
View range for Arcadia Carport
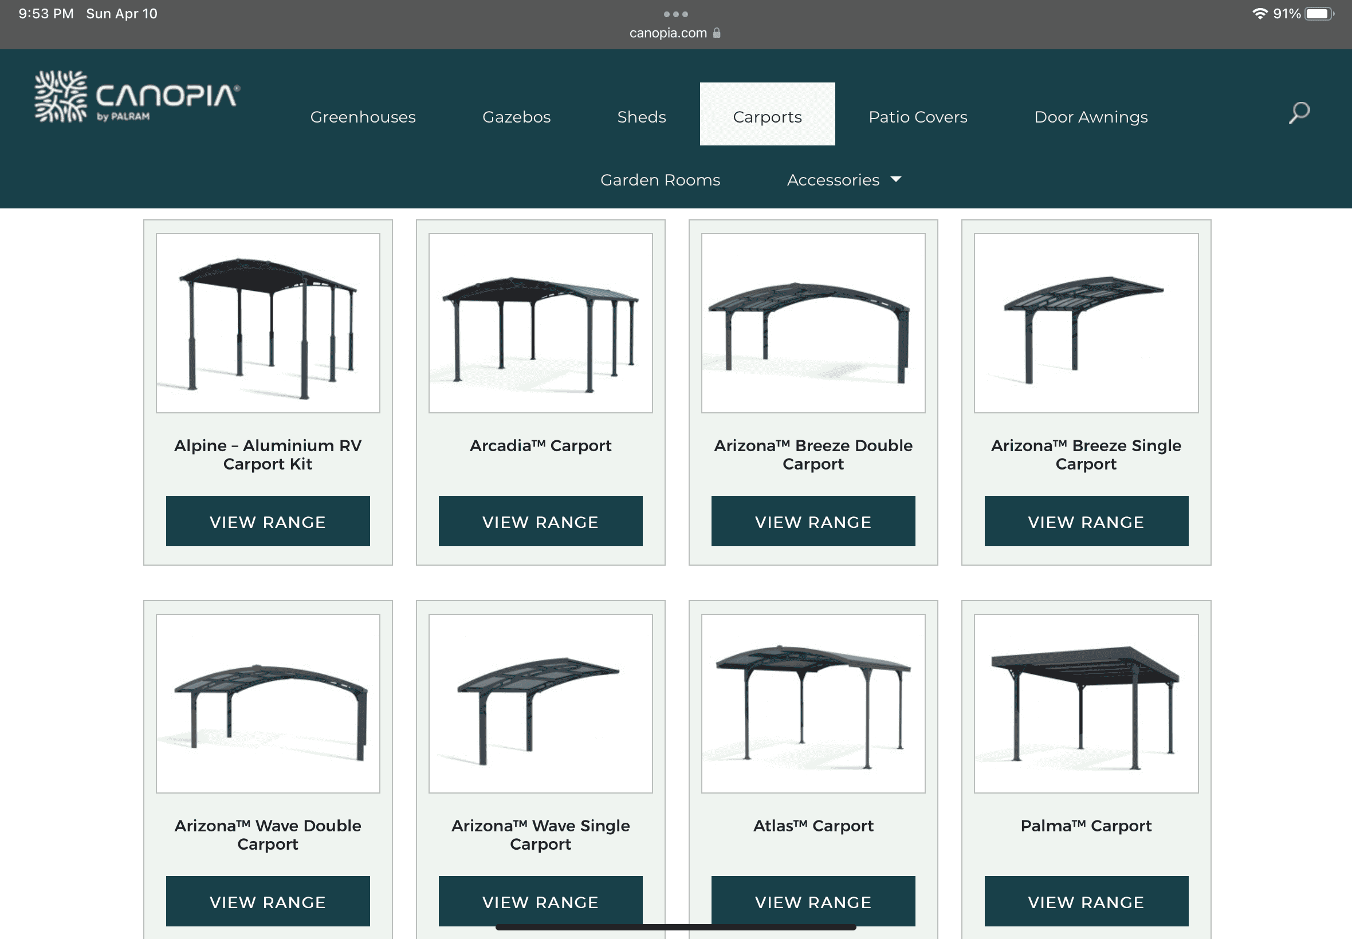coord(540,521)
